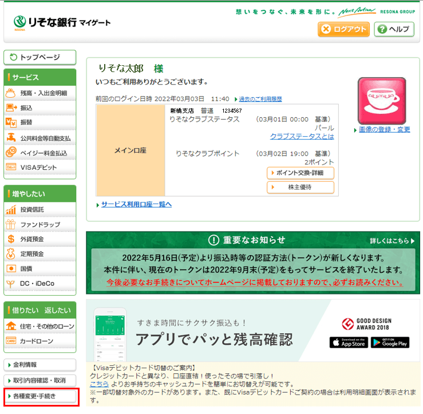
Task: Click the question mark icon on ヘルプ
Action: pos(382,29)
